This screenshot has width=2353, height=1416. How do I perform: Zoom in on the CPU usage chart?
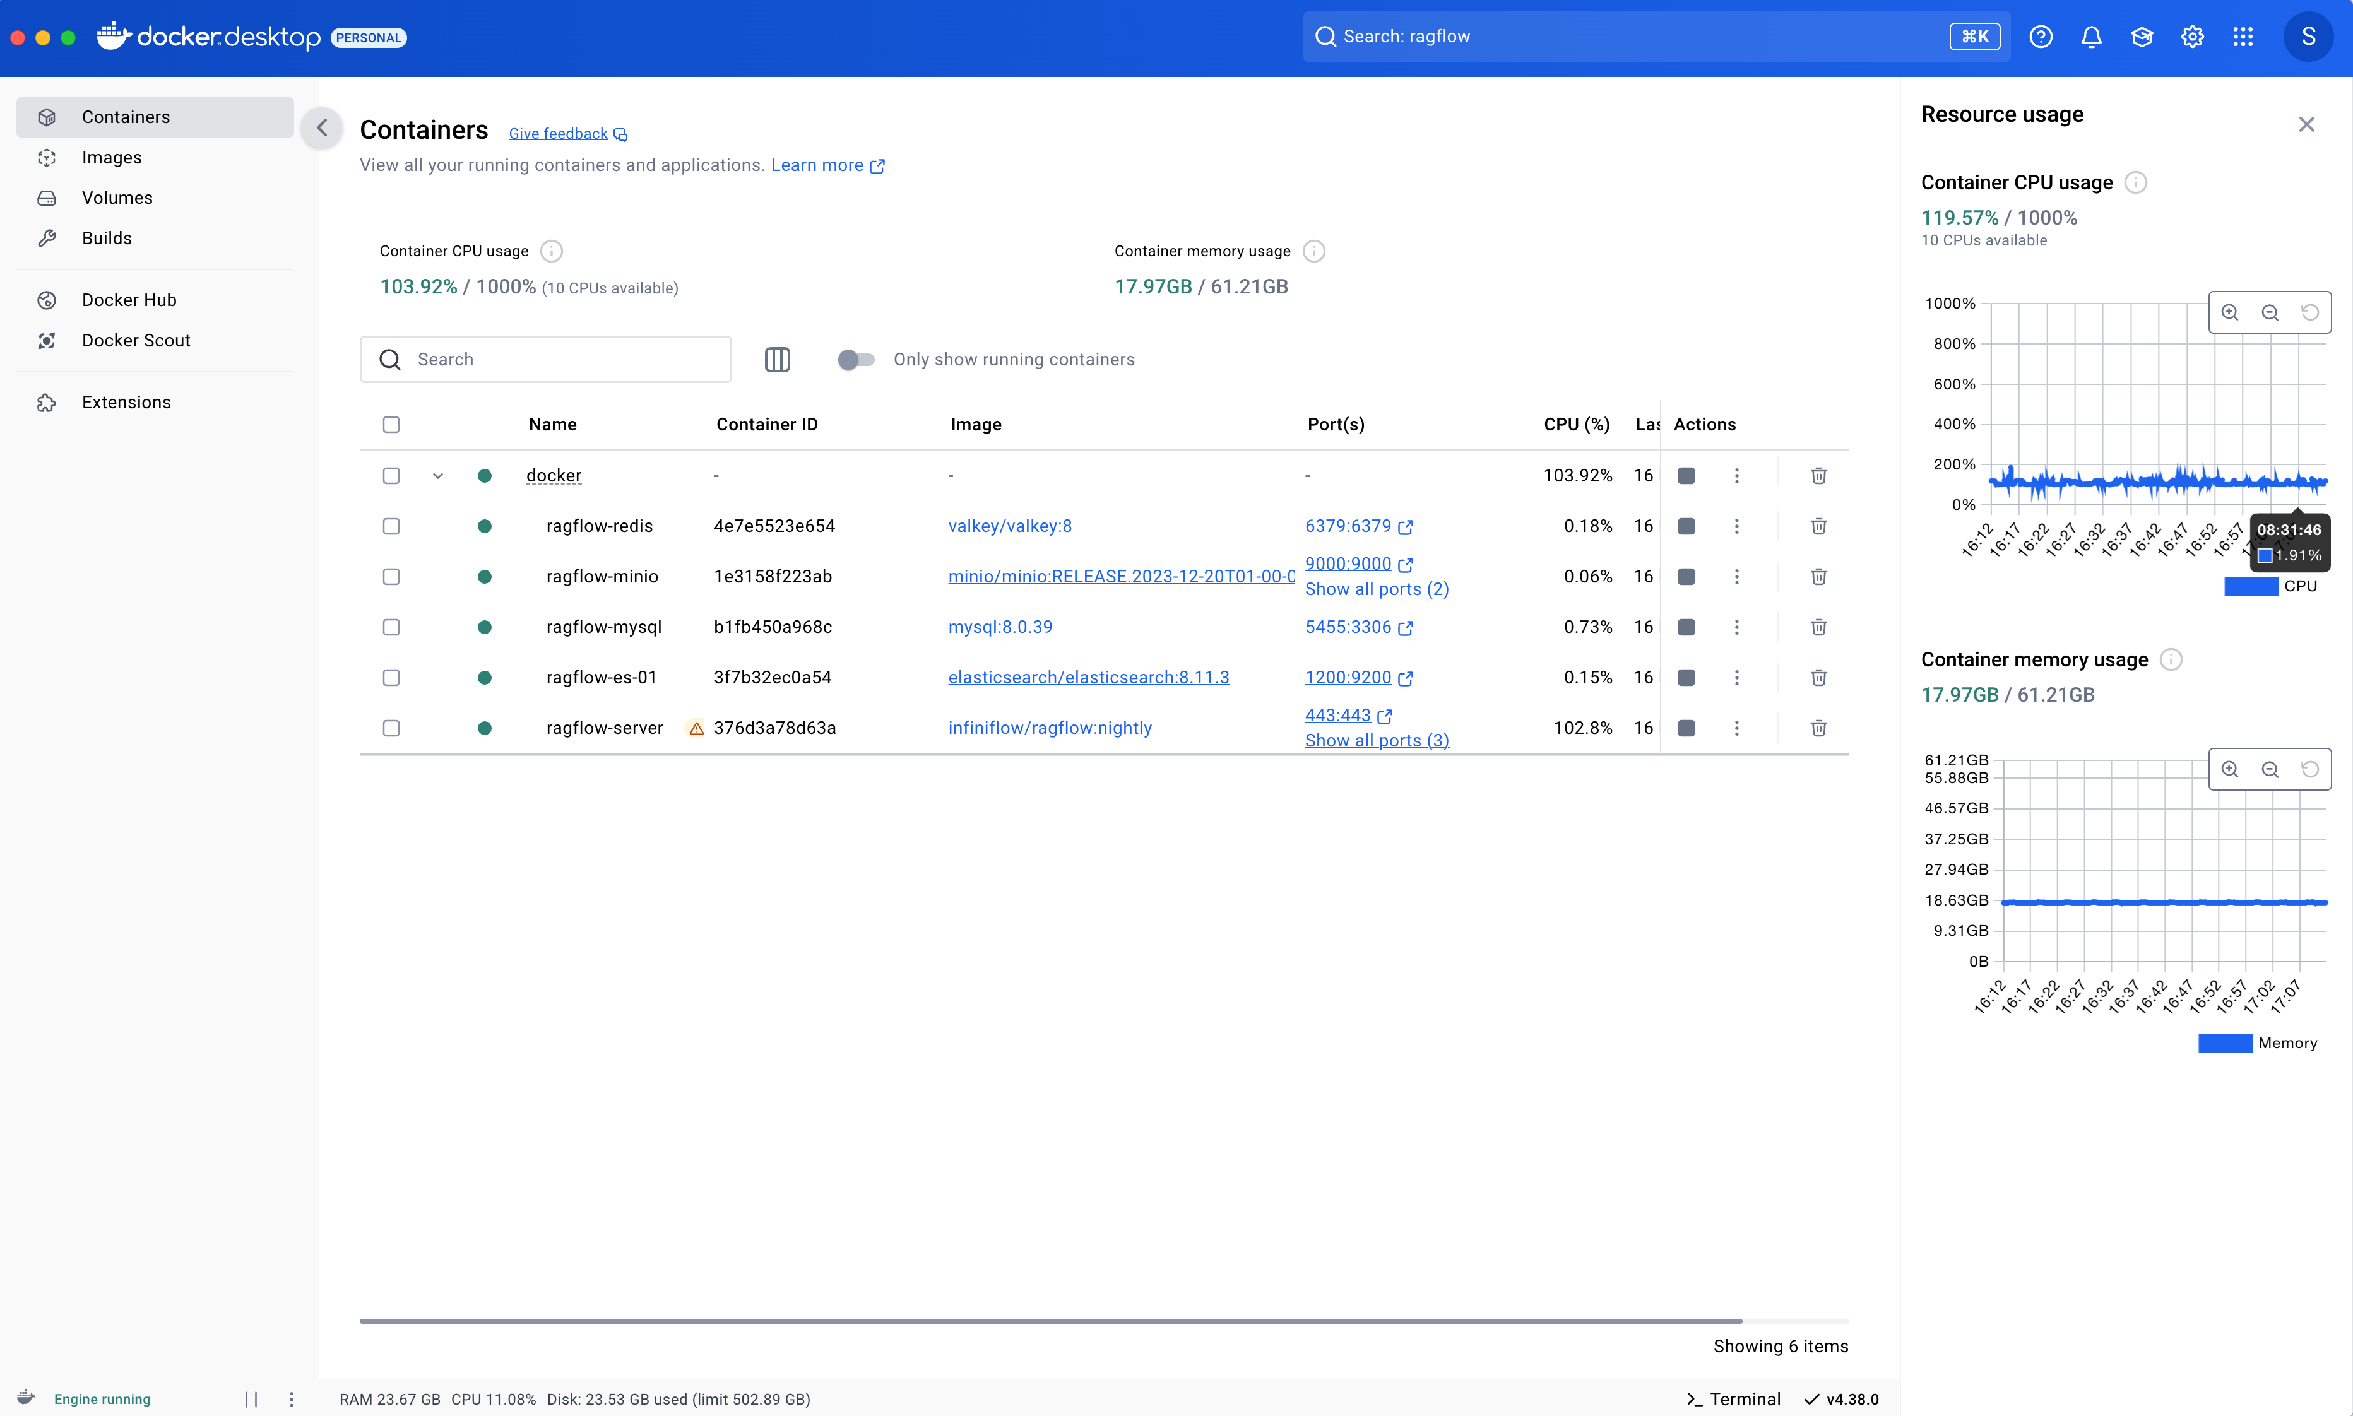coord(2230,312)
